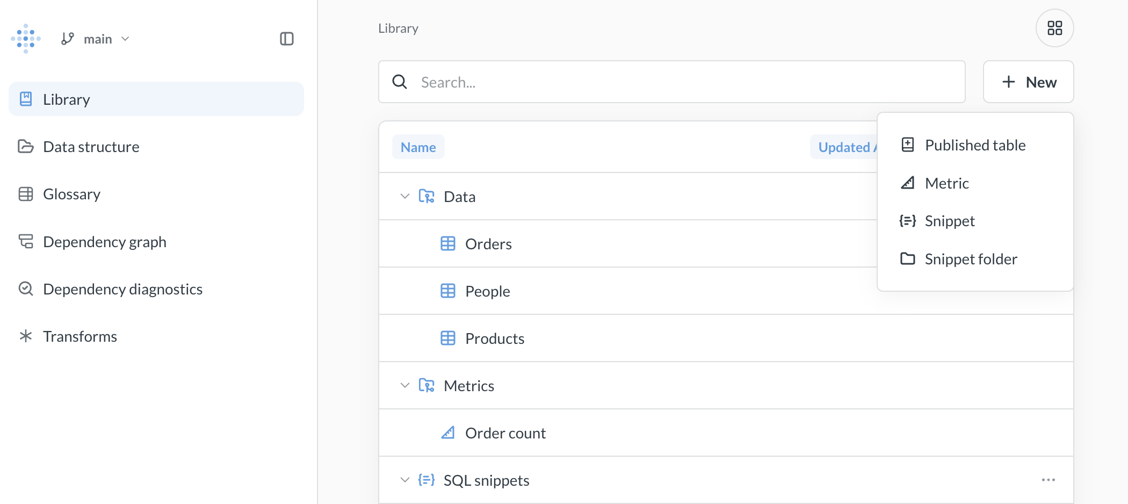
Task: Toggle the sidebar collapse control
Action: tap(286, 39)
